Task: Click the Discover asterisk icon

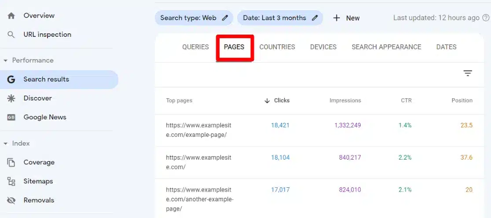Action: (x=11, y=98)
